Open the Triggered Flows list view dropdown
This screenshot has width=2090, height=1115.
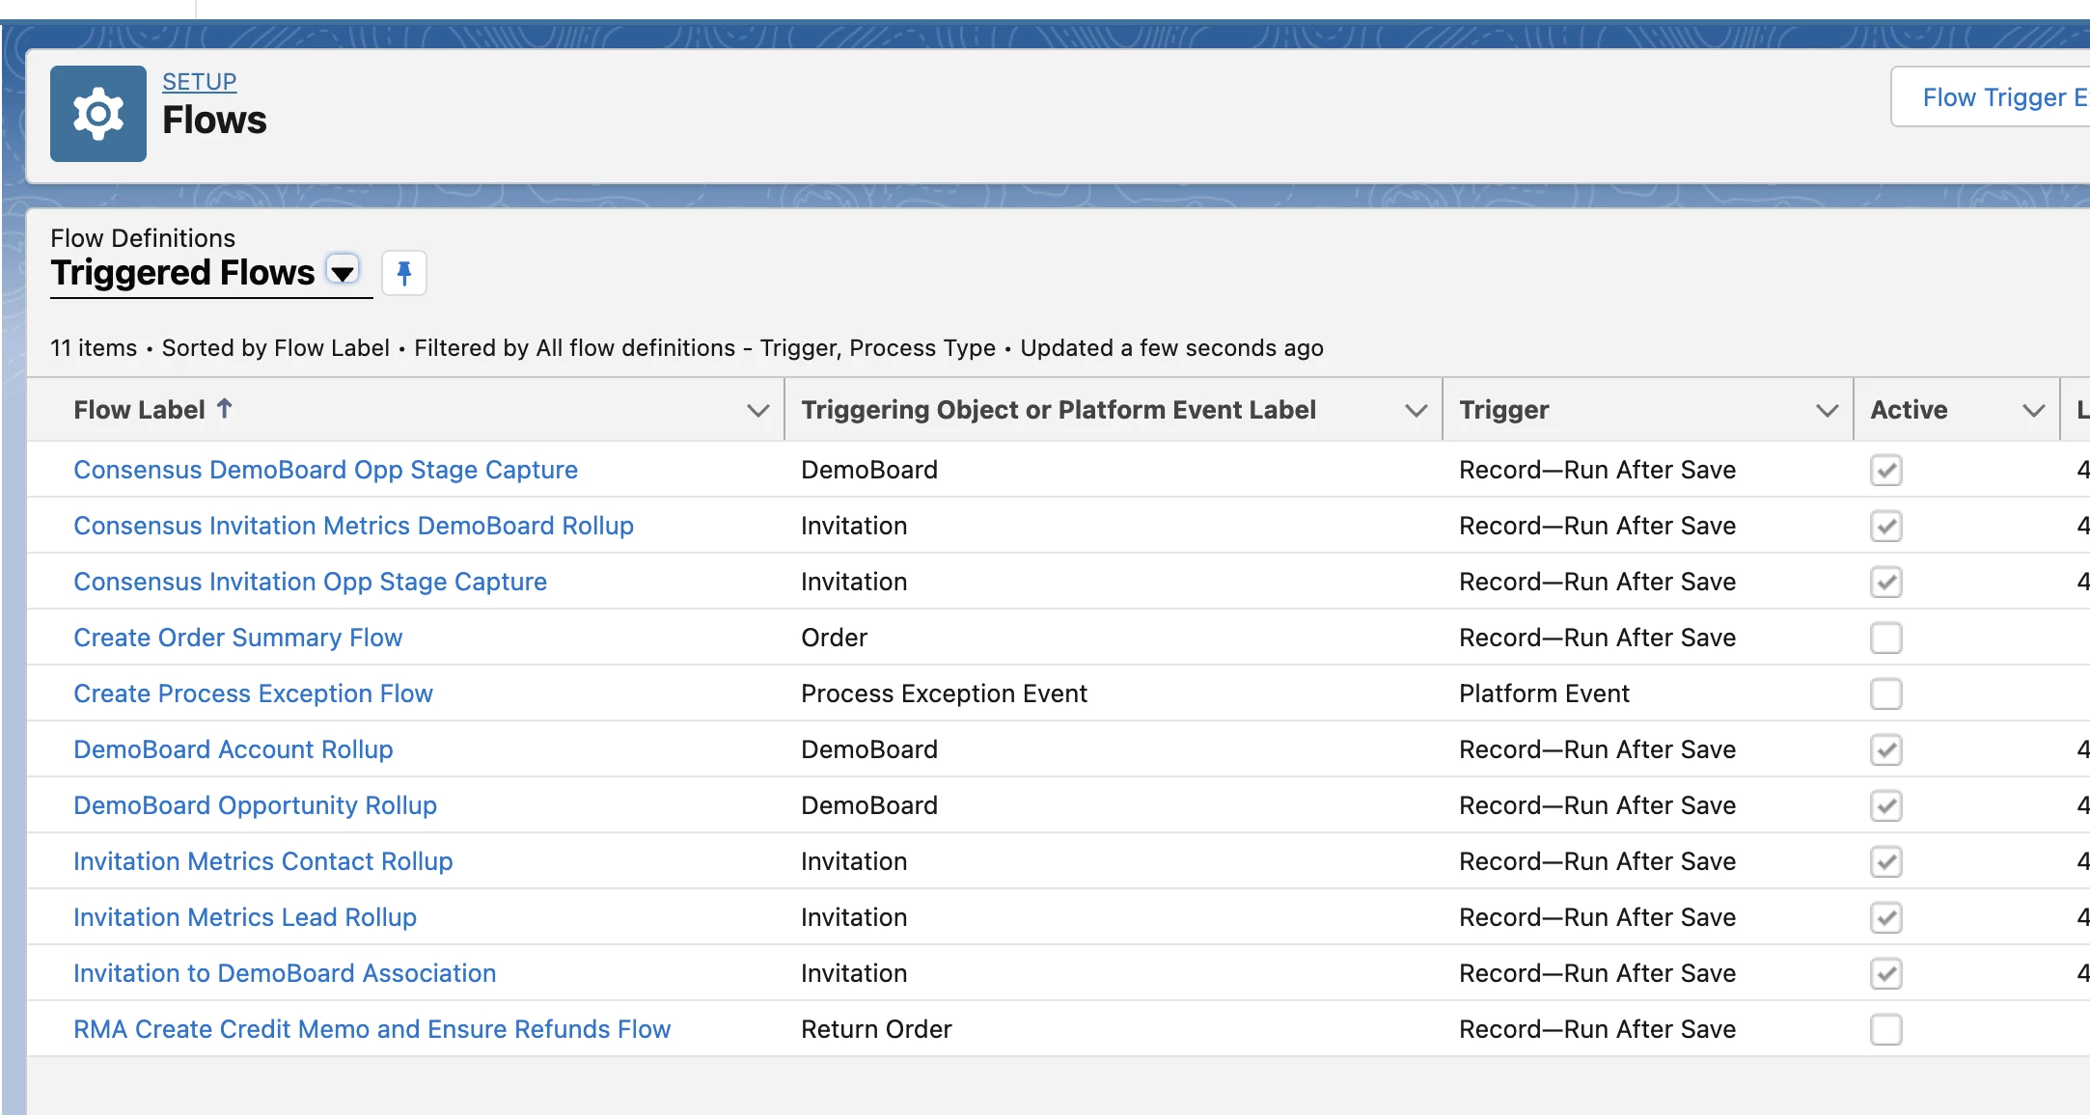coord(343,272)
